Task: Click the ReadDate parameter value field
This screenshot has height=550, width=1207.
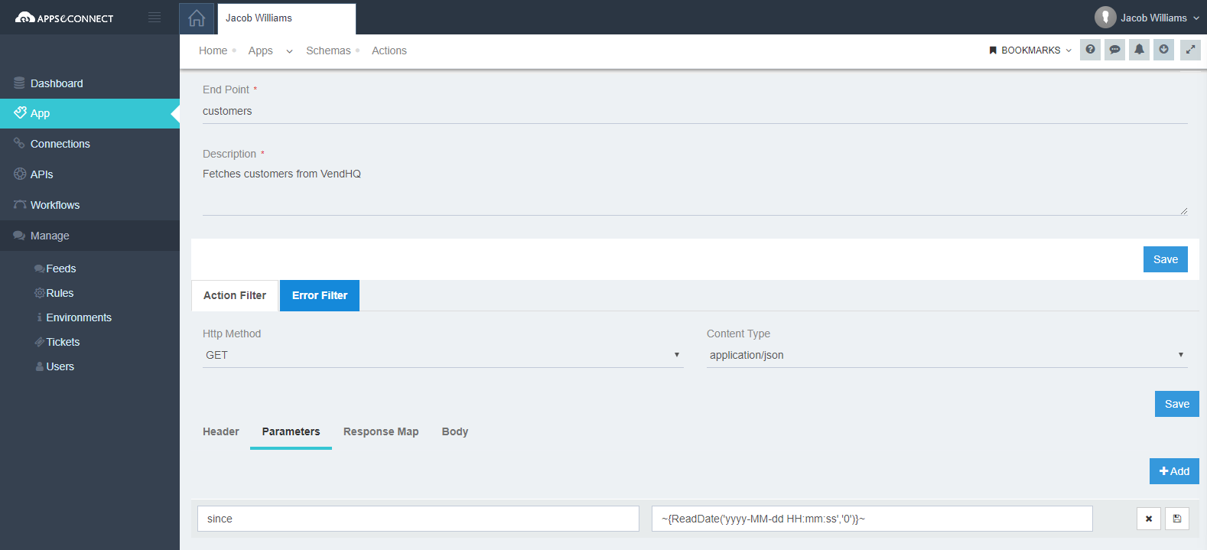Action: click(872, 519)
